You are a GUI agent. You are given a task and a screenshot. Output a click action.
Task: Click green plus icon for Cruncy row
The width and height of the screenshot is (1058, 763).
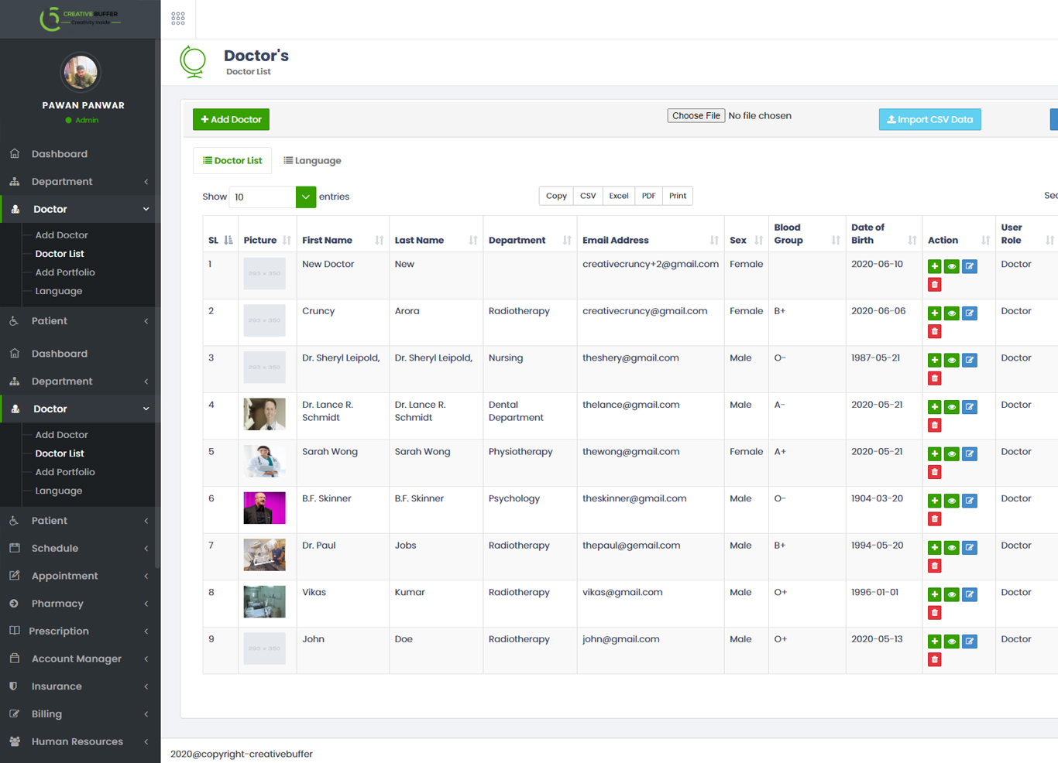(935, 313)
